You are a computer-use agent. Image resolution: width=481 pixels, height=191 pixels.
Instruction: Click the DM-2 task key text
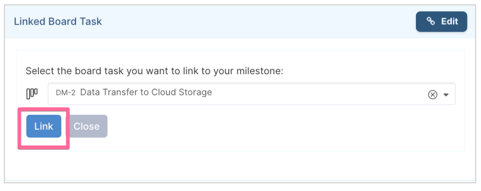[65, 93]
